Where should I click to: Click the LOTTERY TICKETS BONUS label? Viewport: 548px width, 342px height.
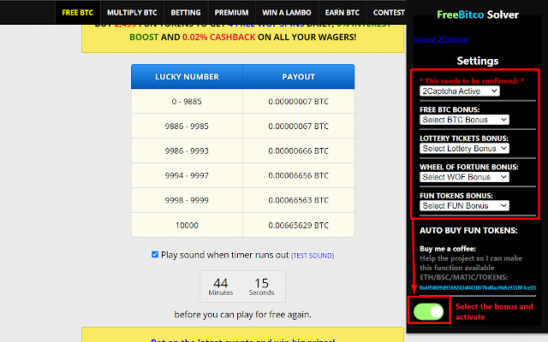click(464, 139)
